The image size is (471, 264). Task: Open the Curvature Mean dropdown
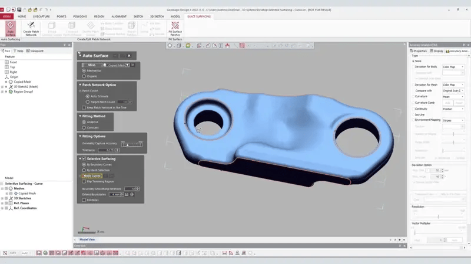click(453, 97)
